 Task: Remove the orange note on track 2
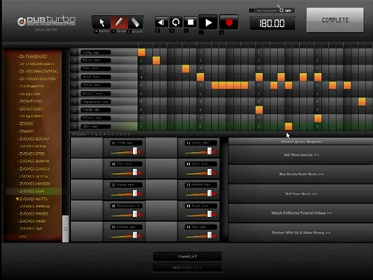pyautogui.click(x=156, y=61)
